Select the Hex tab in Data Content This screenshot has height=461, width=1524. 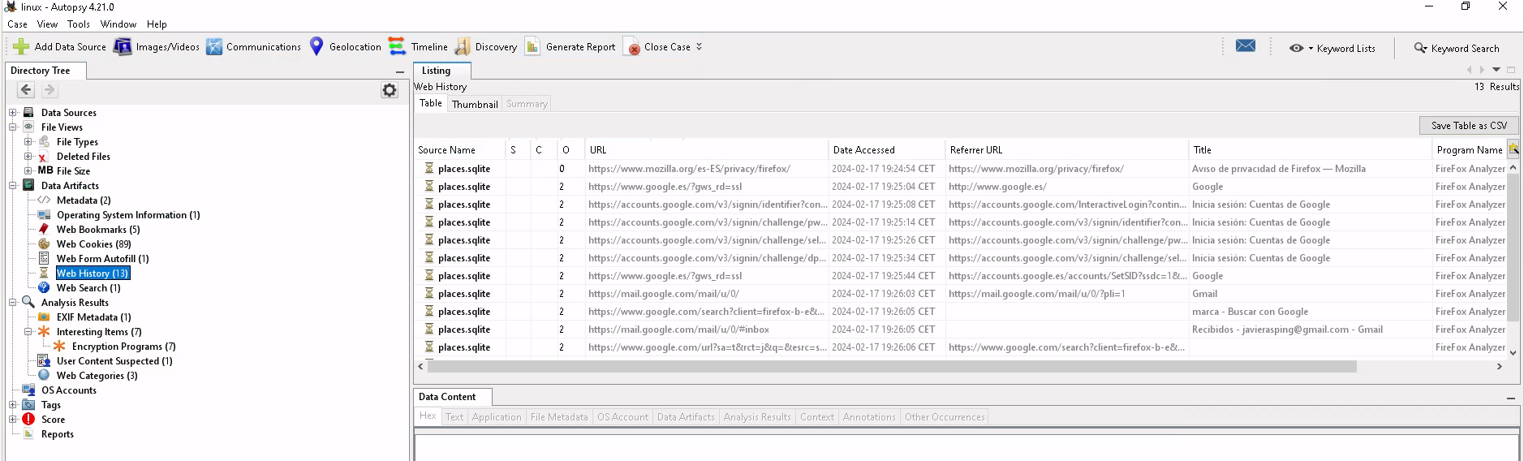pyautogui.click(x=428, y=416)
